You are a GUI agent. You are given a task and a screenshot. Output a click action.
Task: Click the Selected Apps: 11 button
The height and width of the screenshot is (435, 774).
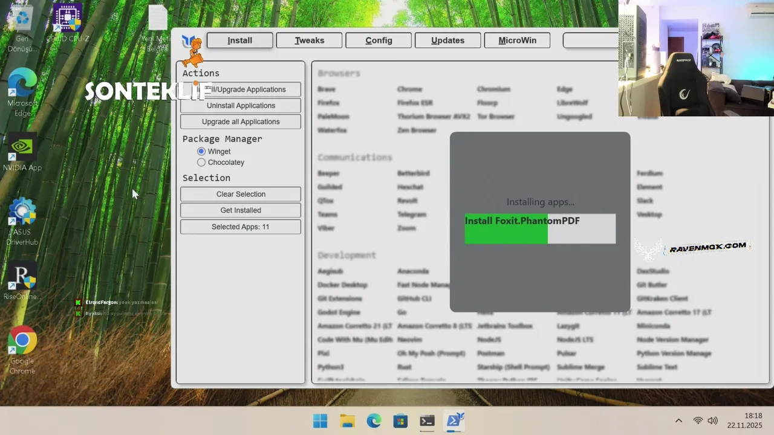coord(241,227)
